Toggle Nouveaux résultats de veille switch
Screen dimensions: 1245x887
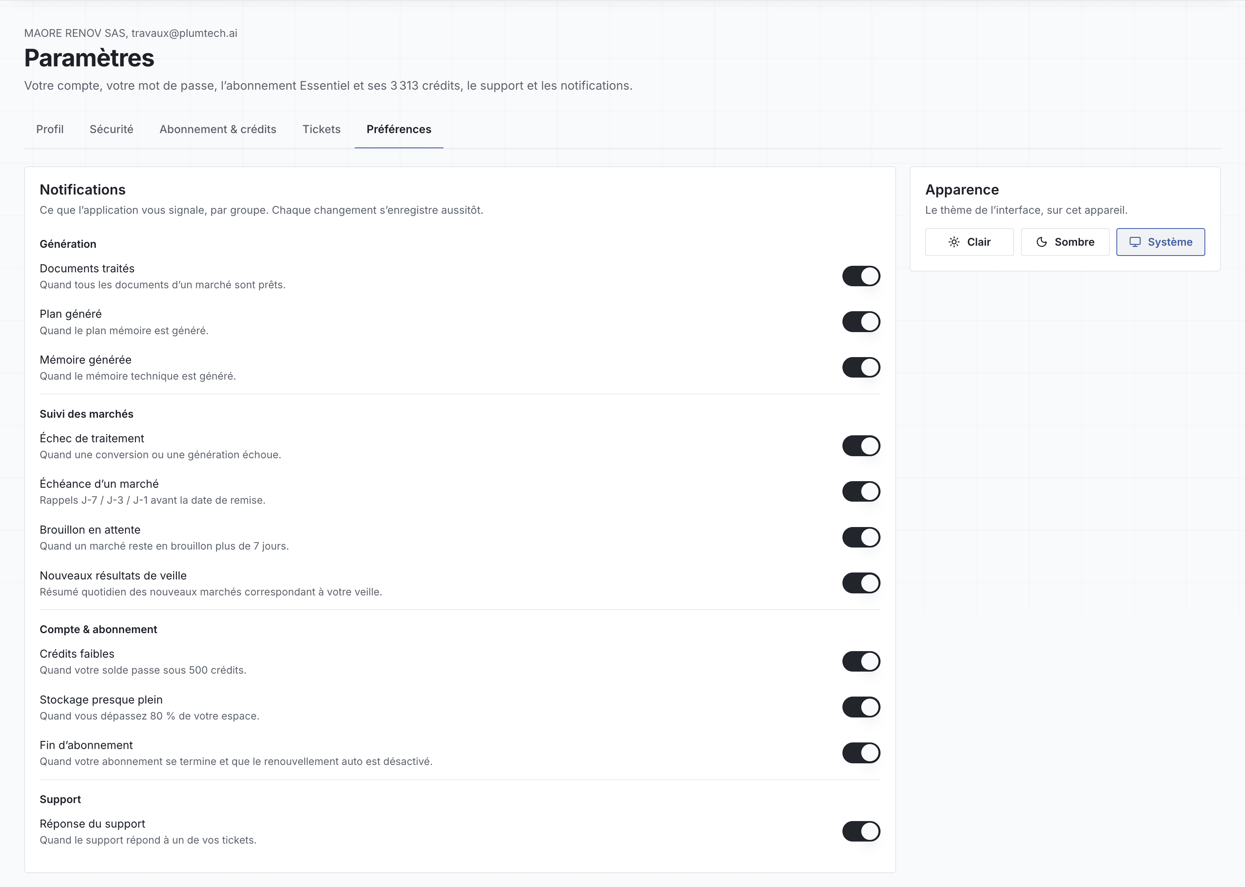(860, 583)
